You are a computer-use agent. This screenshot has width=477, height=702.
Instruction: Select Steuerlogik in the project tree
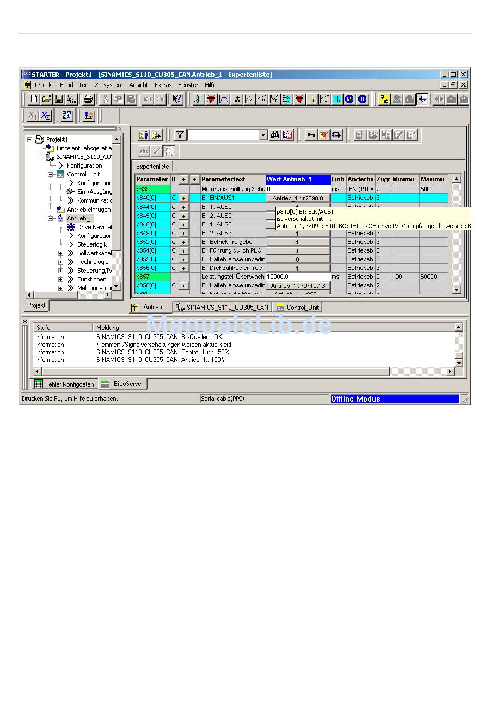click(92, 244)
